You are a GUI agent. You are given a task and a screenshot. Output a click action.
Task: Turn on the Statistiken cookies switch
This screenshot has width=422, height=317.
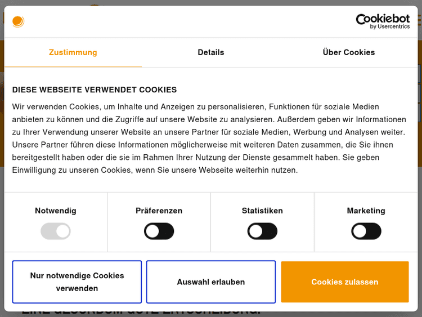click(262, 231)
